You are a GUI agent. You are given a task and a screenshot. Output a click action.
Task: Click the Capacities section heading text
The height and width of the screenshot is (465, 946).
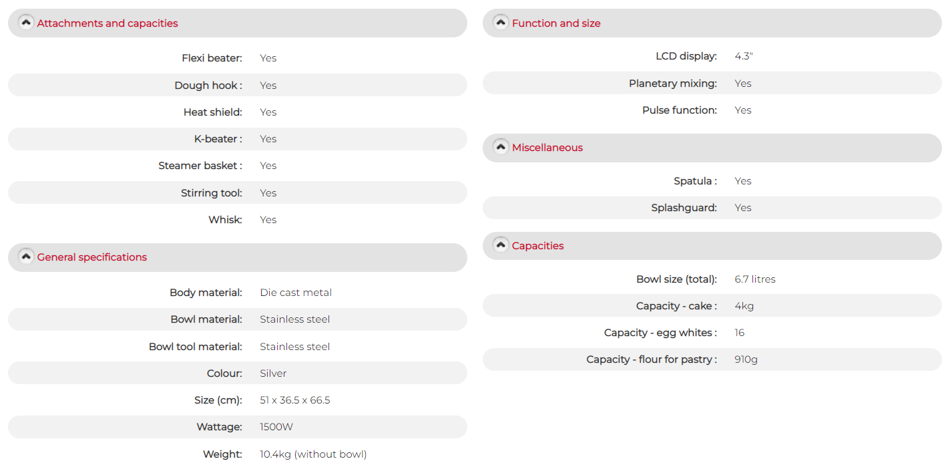click(538, 246)
